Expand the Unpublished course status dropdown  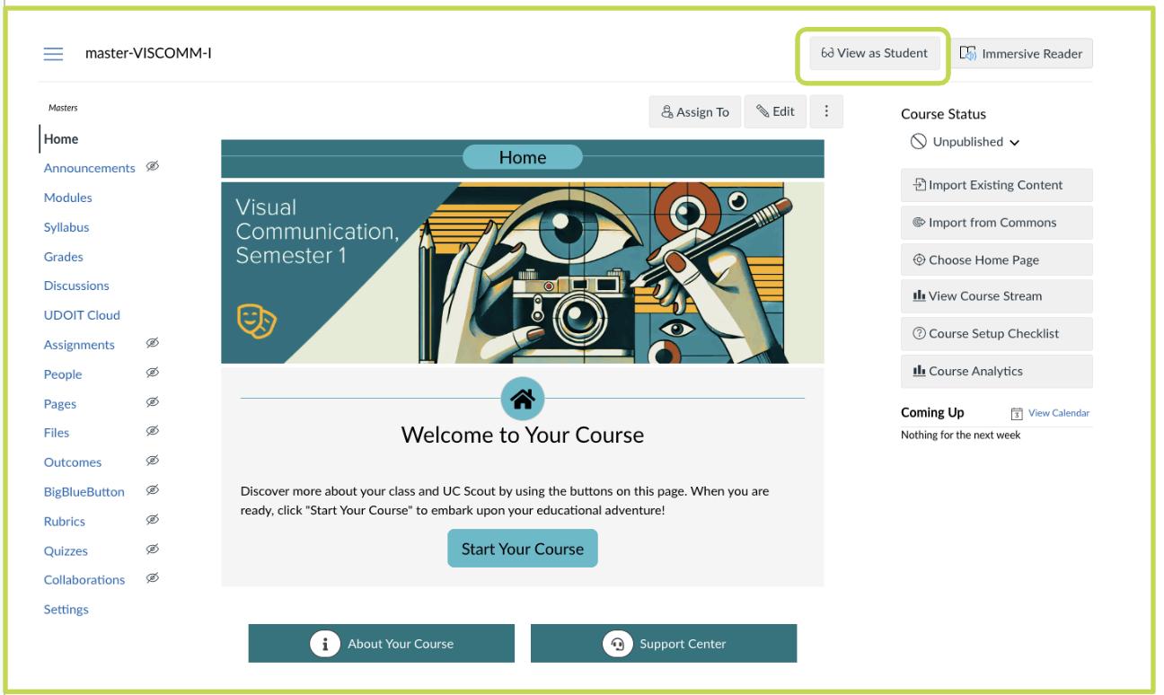pyautogui.click(x=966, y=142)
